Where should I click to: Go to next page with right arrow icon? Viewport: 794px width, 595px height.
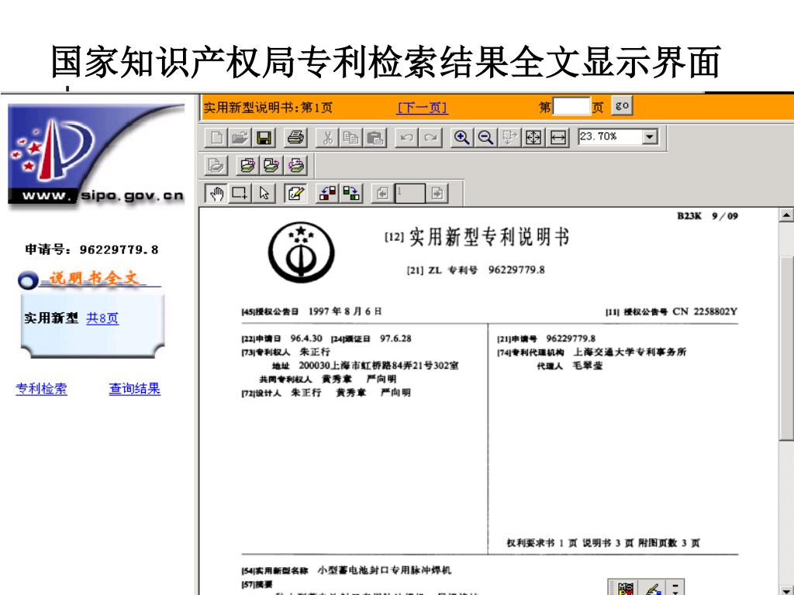[437, 193]
